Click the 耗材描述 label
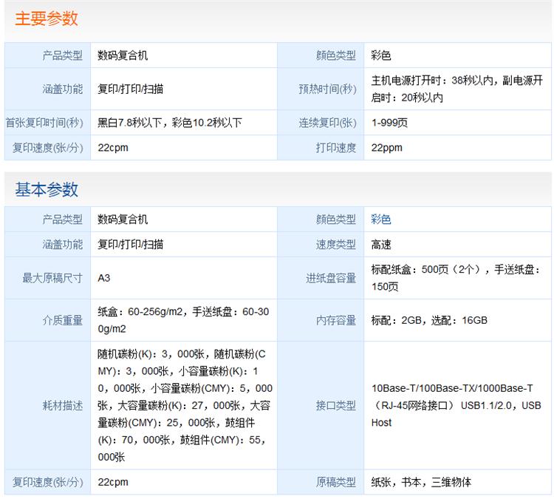This screenshot has height=502, width=554. (63, 405)
